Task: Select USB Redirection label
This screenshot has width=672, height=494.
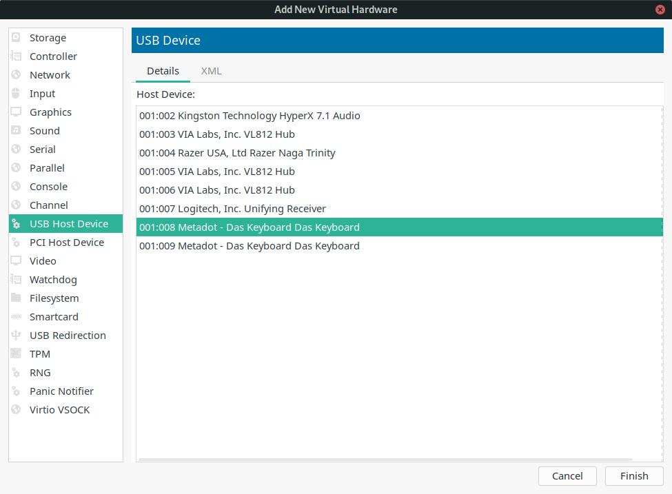Action: tap(68, 336)
